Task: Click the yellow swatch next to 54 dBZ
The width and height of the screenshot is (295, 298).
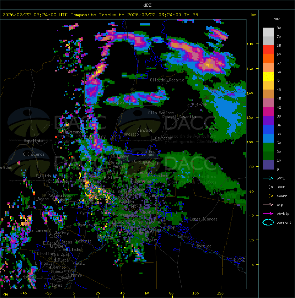Action: [x=268, y=76]
